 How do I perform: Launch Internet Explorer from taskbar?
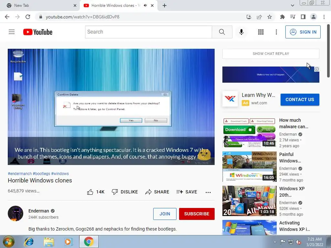tap(29, 242)
